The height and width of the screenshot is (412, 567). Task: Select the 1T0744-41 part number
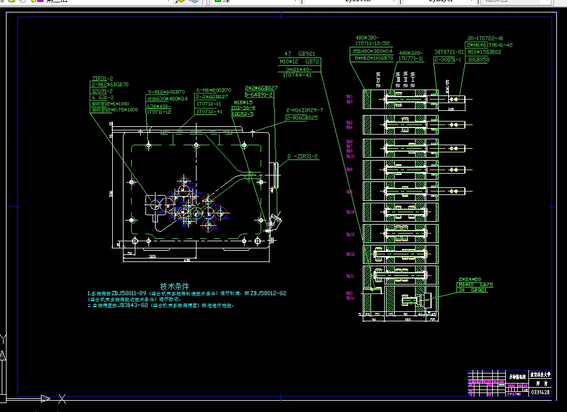pos(297,75)
